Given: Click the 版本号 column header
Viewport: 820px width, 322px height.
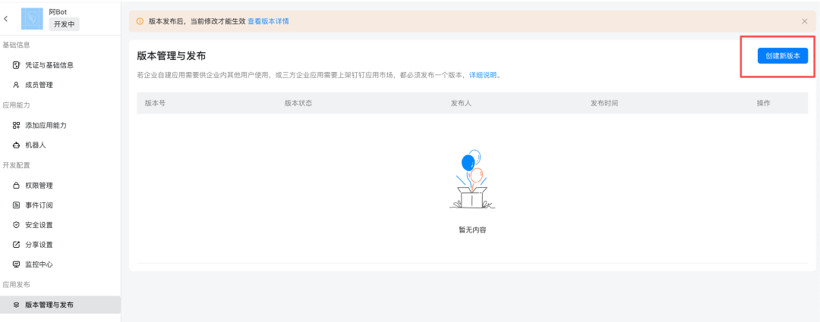Looking at the screenshot, I should click(156, 103).
